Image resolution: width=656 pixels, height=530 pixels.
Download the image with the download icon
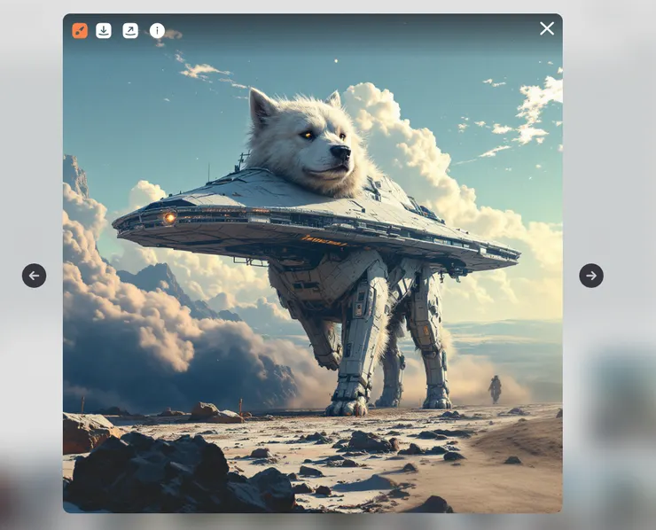(104, 30)
